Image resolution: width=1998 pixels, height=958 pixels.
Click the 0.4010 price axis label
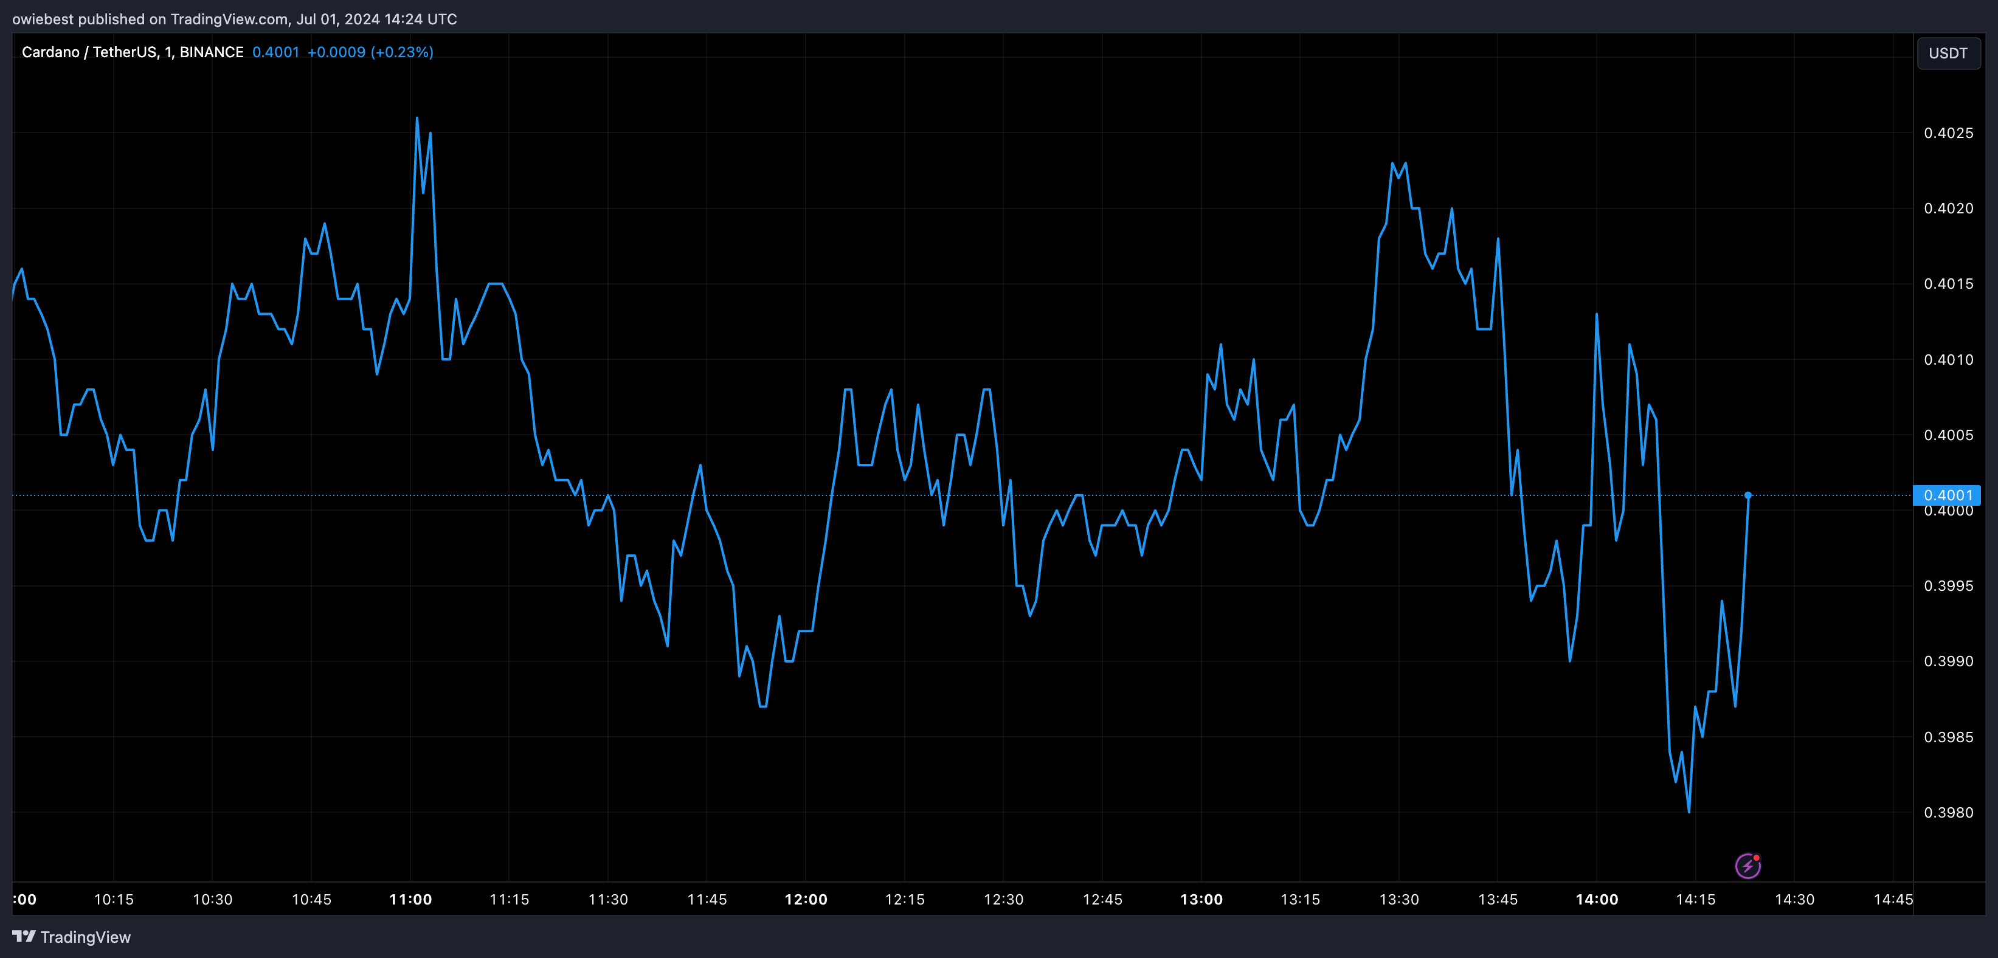tap(1948, 359)
